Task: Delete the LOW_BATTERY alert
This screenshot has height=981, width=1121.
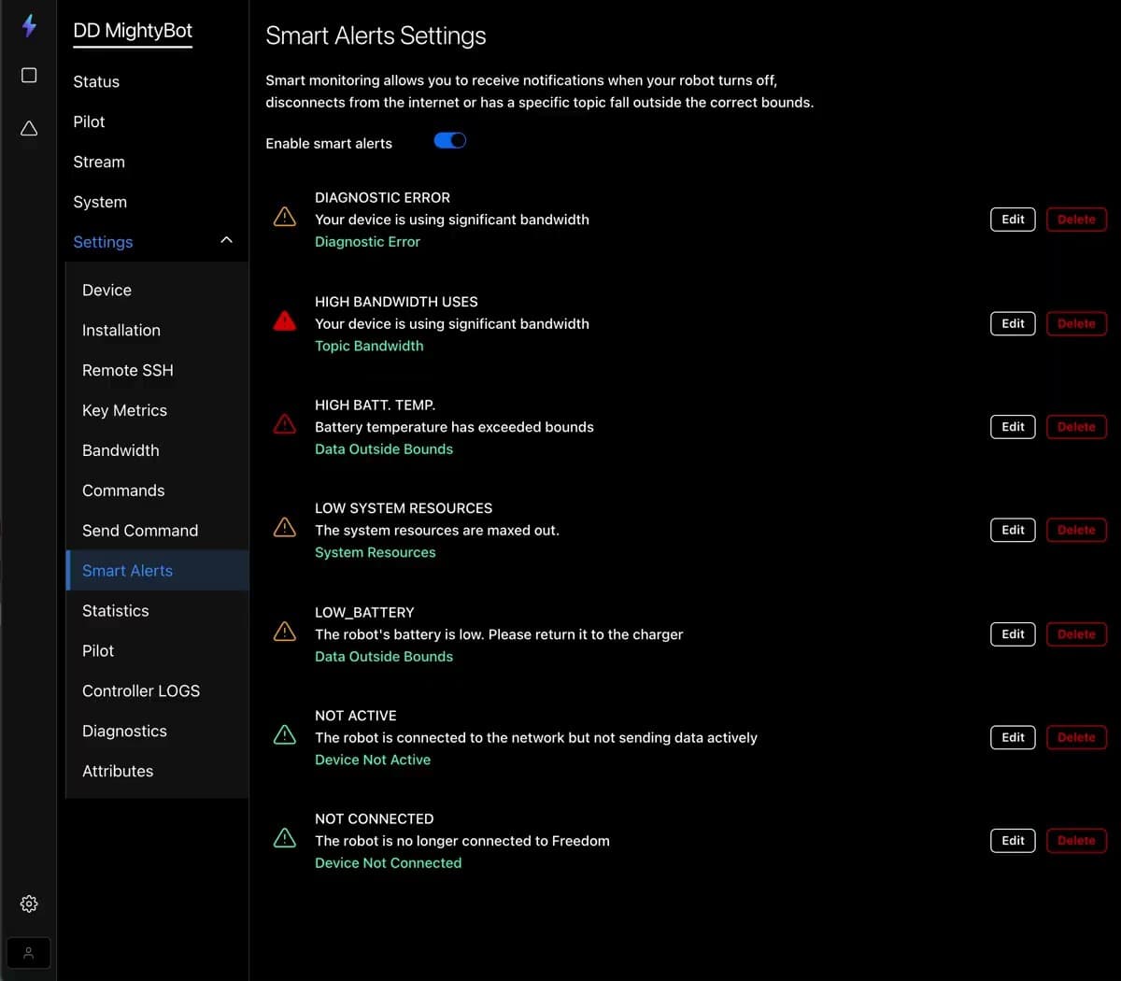Action: 1076,634
